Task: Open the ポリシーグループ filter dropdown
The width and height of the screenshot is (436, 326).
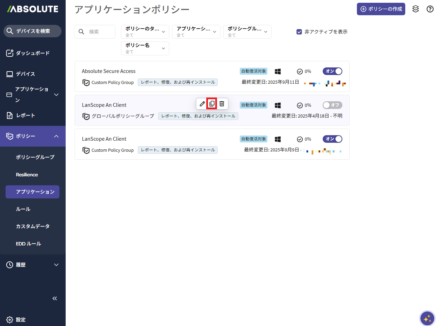Action: [x=247, y=32]
